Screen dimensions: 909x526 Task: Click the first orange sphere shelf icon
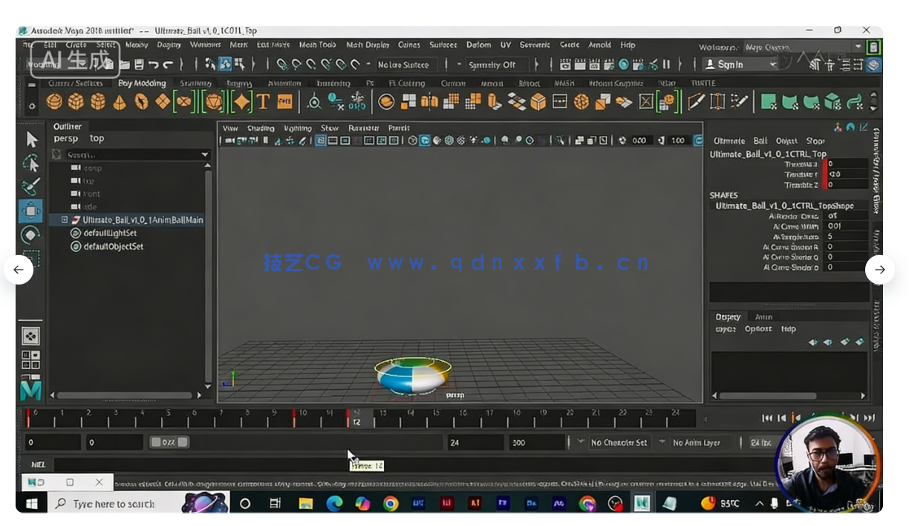coord(54,102)
